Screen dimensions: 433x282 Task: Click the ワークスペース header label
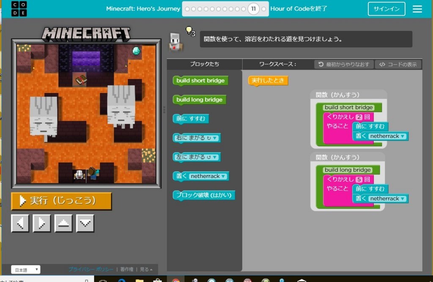pos(278,64)
